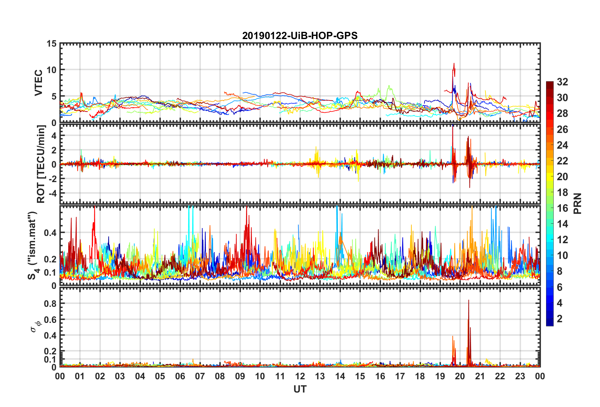The width and height of the screenshot is (600, 407).
Task: Click the UT x-axis label
Action: click(300, 389)
